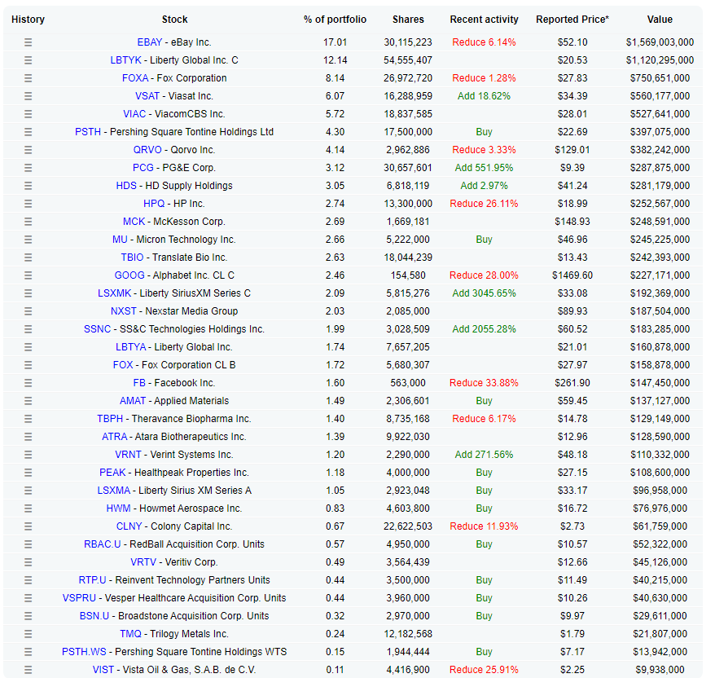Open the VSPRU ticker link
The width and height of the screenshot is (715, 678).
[79, 598]
